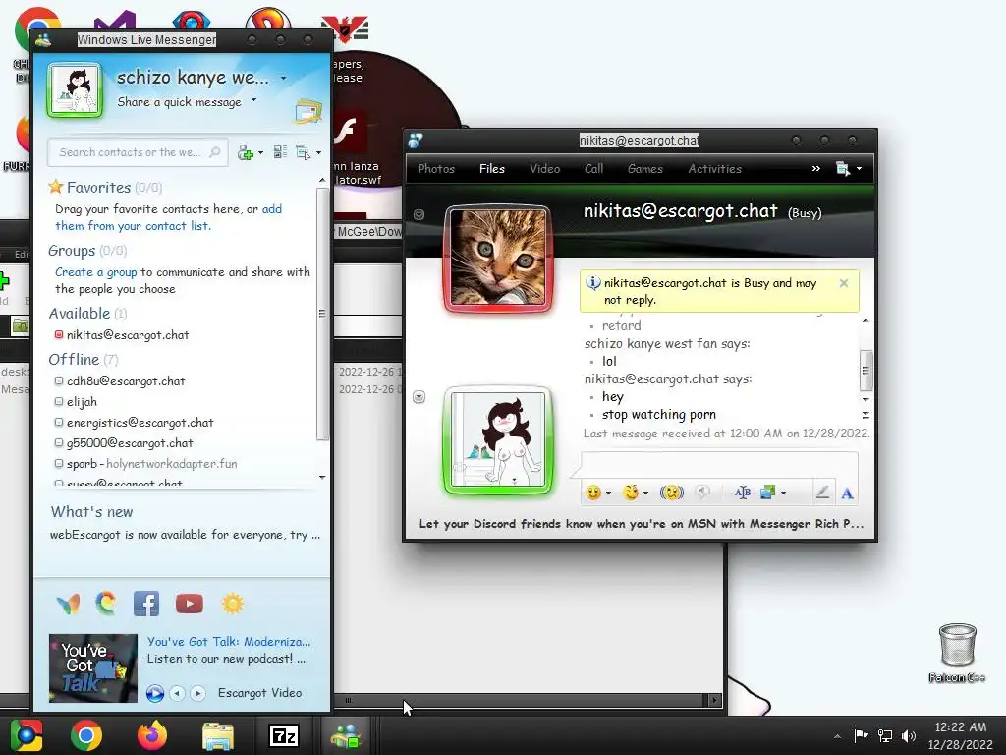Open the You've Got Talk podcast link
Viewport: 1006px width, 755px height.
point(228,641)
